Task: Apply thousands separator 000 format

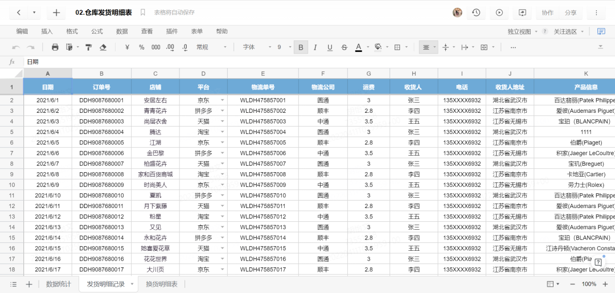Action: click(x=155, y=47)
